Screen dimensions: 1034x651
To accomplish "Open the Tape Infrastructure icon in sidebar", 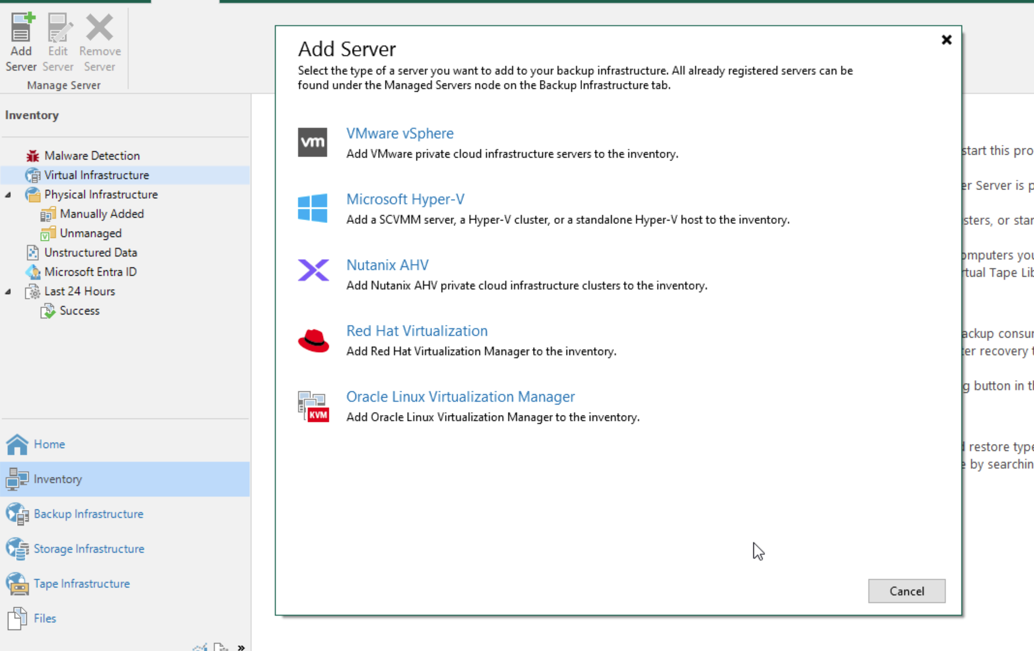I will 17,584.
